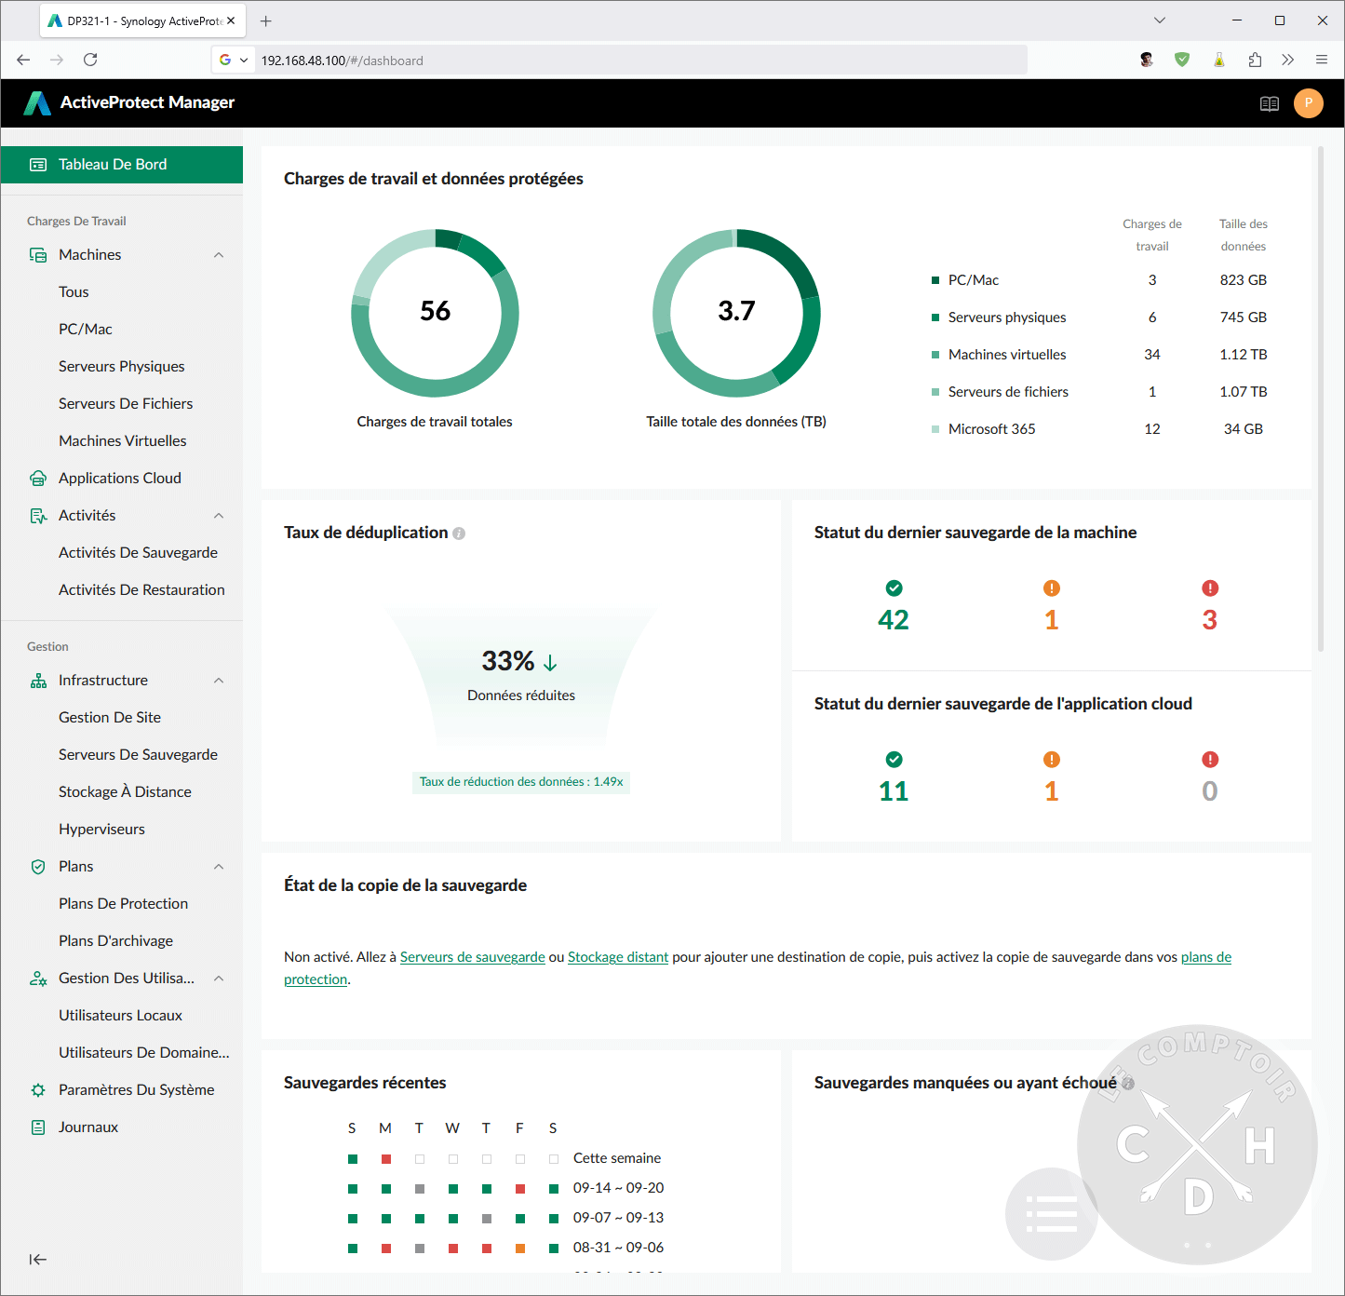Open Paramètres Du Système gear icon
Image resolution: width=1345 pixels, height=1296 pixels.
[x=38, y=1089]
